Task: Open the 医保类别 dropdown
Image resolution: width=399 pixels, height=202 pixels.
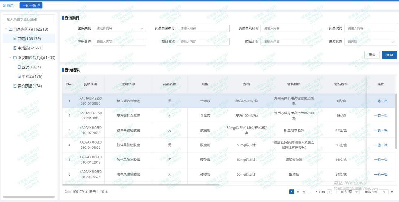Action: (119, 28)
